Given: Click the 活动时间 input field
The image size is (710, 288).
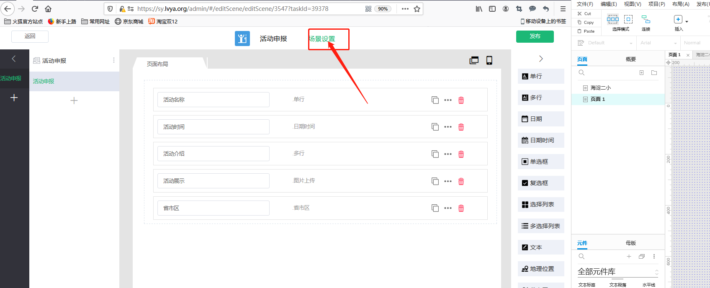Looking at the screenshot, I should (x=214, y=127).
